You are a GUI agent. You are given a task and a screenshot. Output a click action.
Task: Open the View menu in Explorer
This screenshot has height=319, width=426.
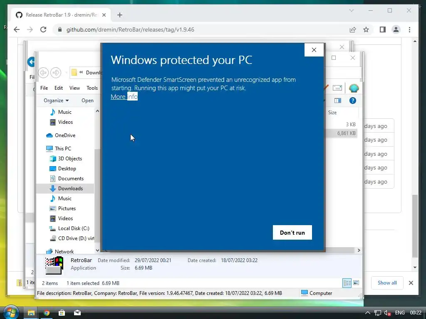(74, 88)
